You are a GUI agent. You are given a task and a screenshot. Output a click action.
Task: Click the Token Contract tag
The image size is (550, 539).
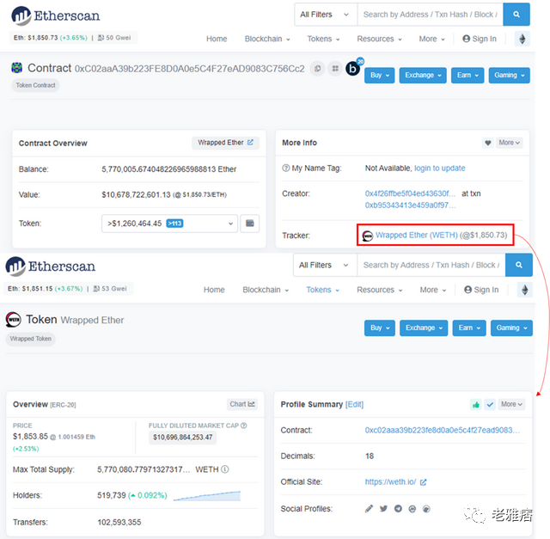point(35,85)
